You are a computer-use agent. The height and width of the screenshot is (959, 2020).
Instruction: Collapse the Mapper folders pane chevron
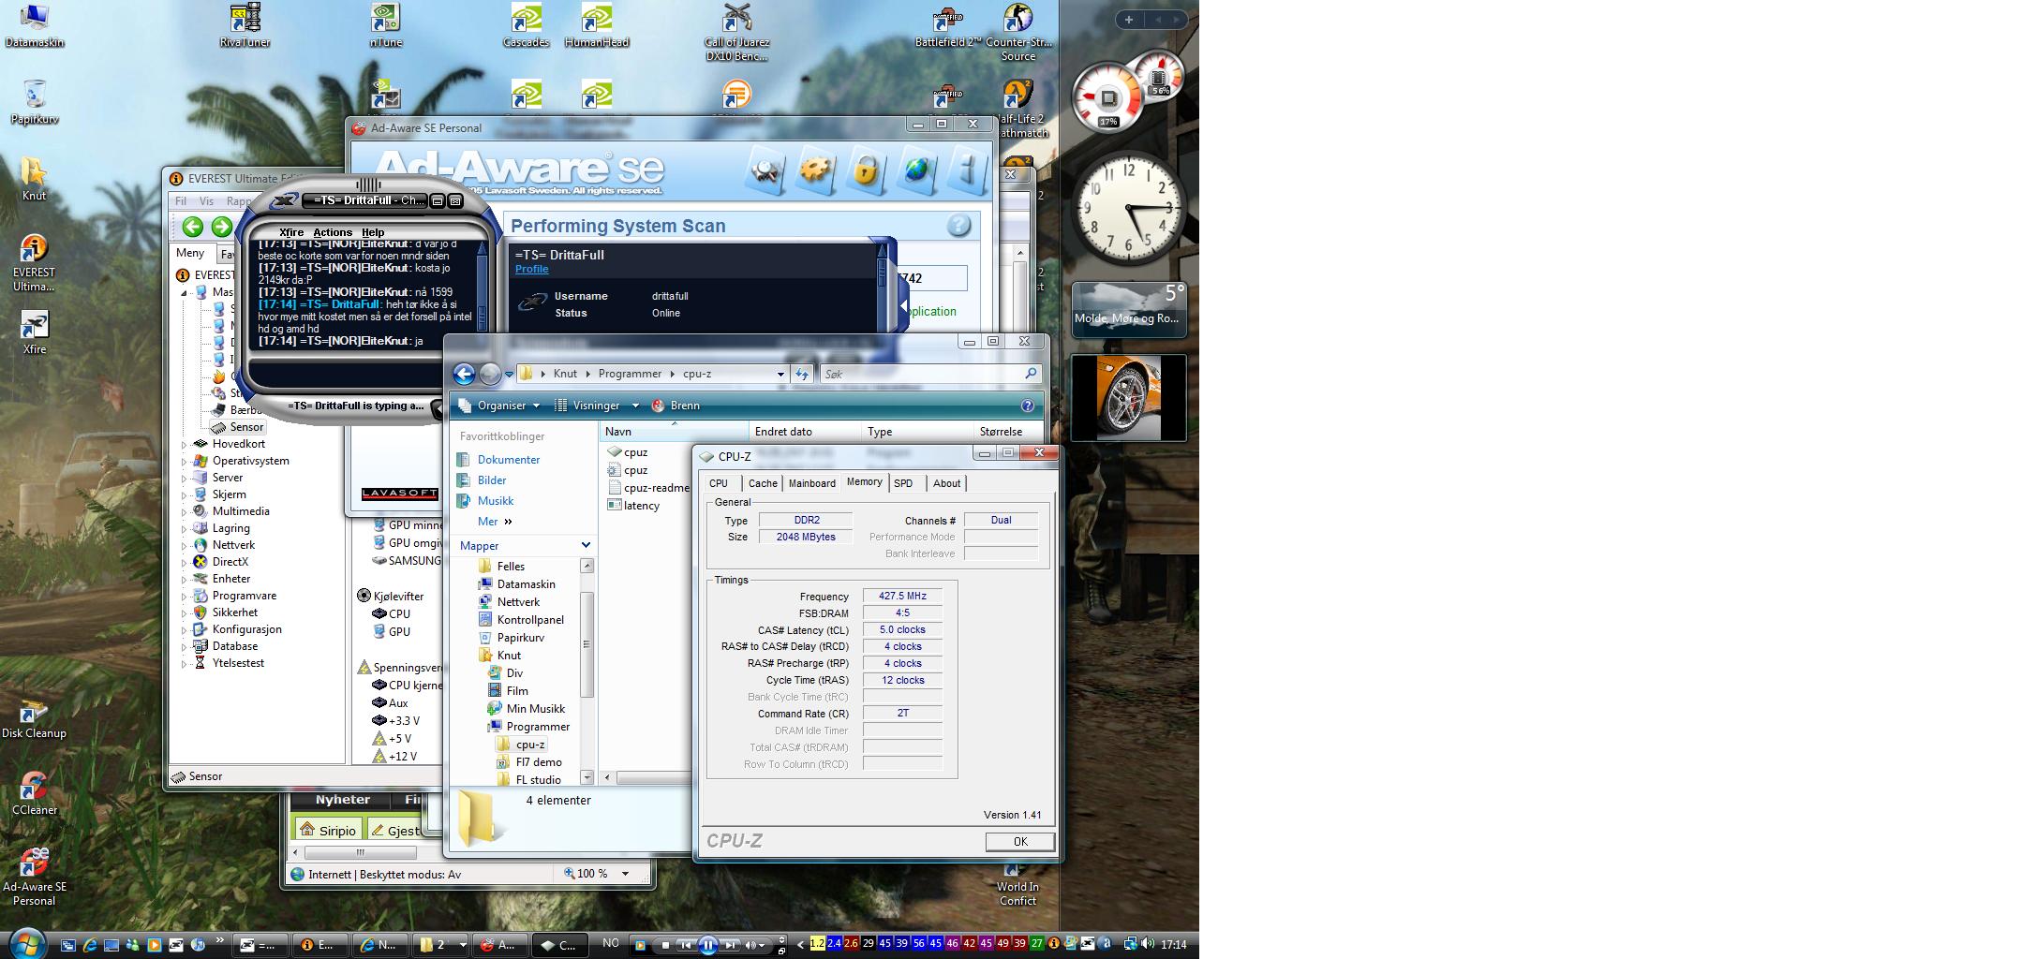586,545
